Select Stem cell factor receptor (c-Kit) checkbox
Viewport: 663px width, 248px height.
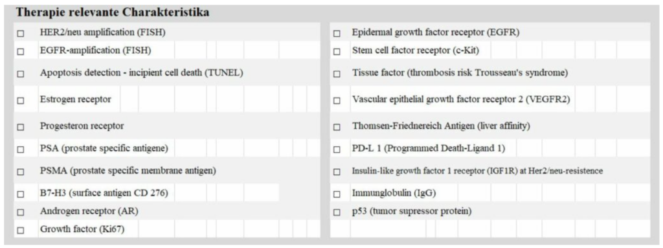337,51
